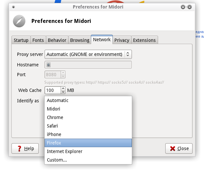
Task: Go to the Browsing tab
Action: click(80, 40)
